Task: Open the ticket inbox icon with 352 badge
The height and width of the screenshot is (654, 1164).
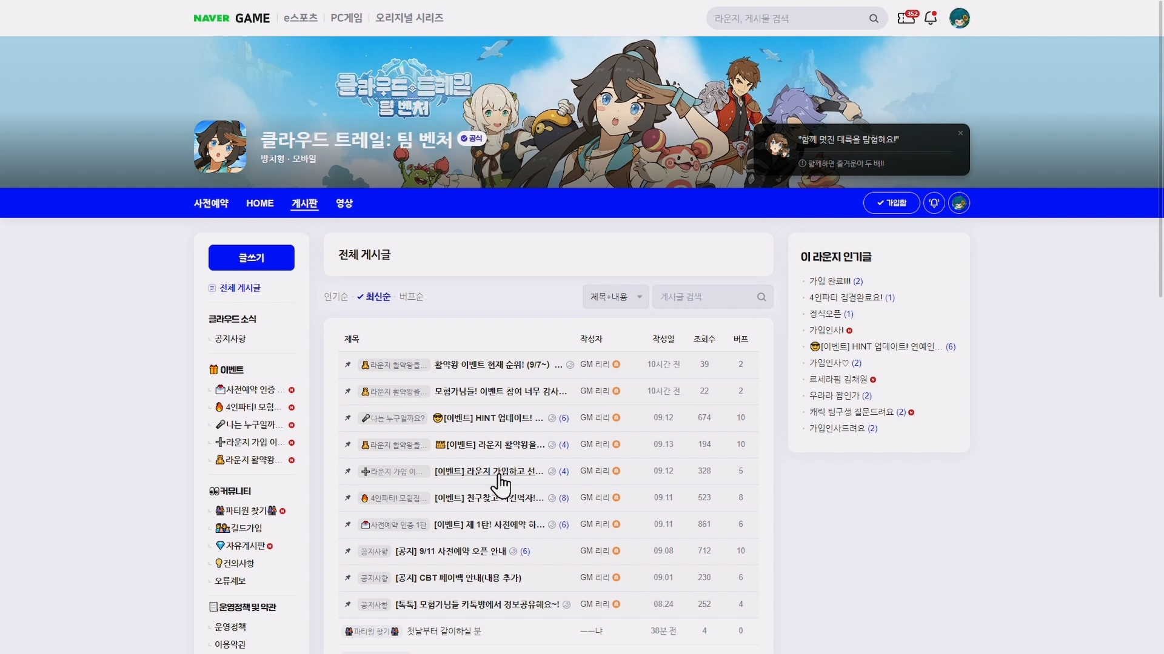Action: 907,18
